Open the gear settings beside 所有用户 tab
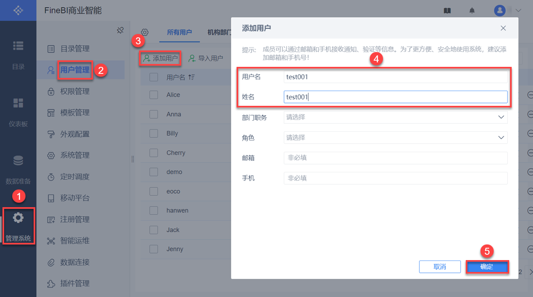Screen dimensions: 533x297 (x=145, y=32)
